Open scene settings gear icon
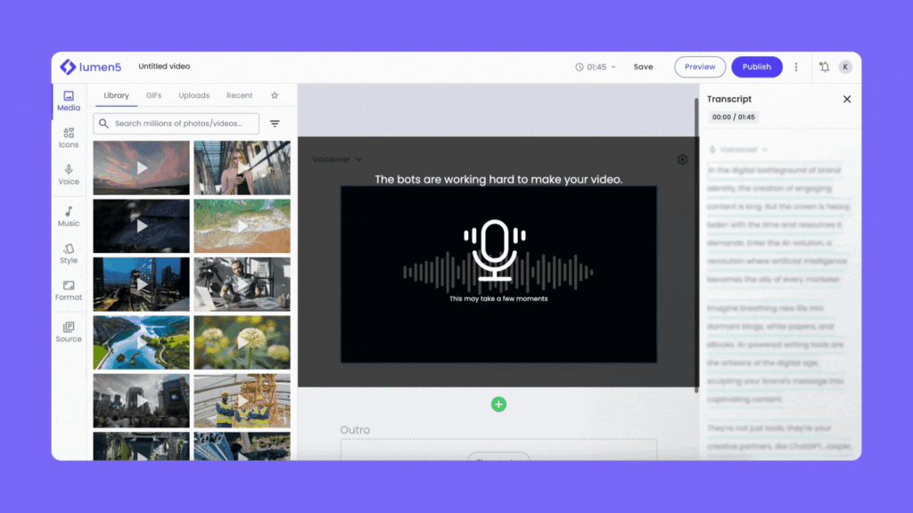This screenshot has width=913, height=513. (x=682, y=159)
